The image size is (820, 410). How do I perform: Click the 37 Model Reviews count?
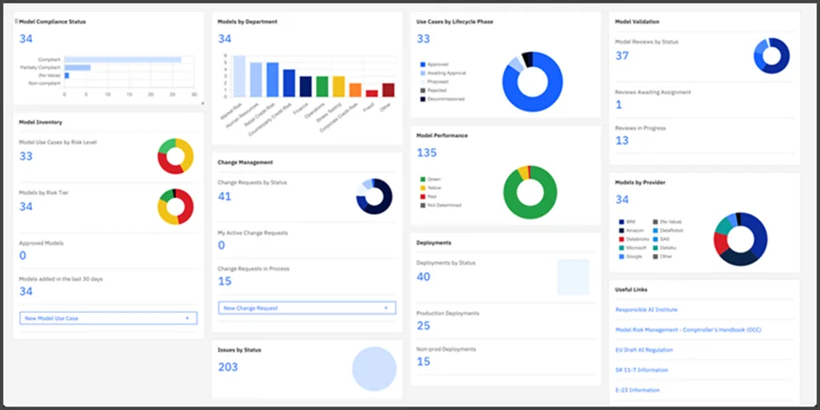[622, 55]
